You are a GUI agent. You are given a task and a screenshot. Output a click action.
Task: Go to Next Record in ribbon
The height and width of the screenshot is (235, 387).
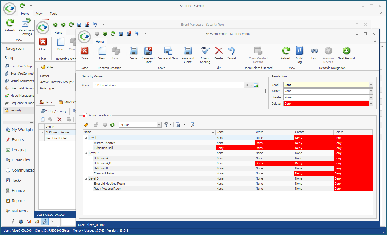click(346, 53)
